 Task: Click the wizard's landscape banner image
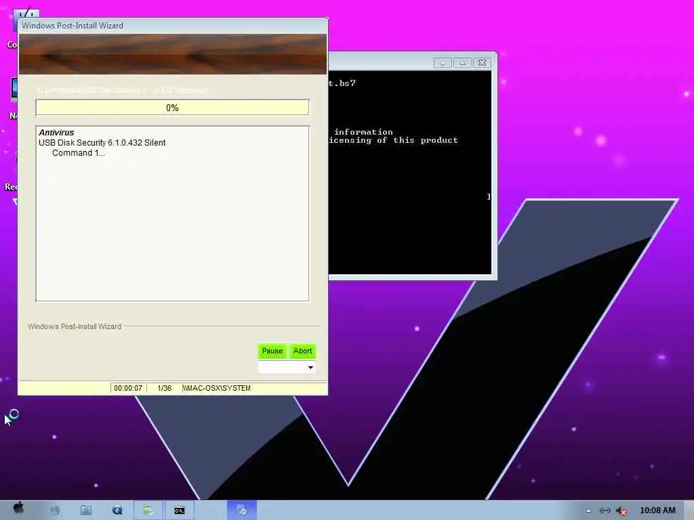tap(173, 54)
